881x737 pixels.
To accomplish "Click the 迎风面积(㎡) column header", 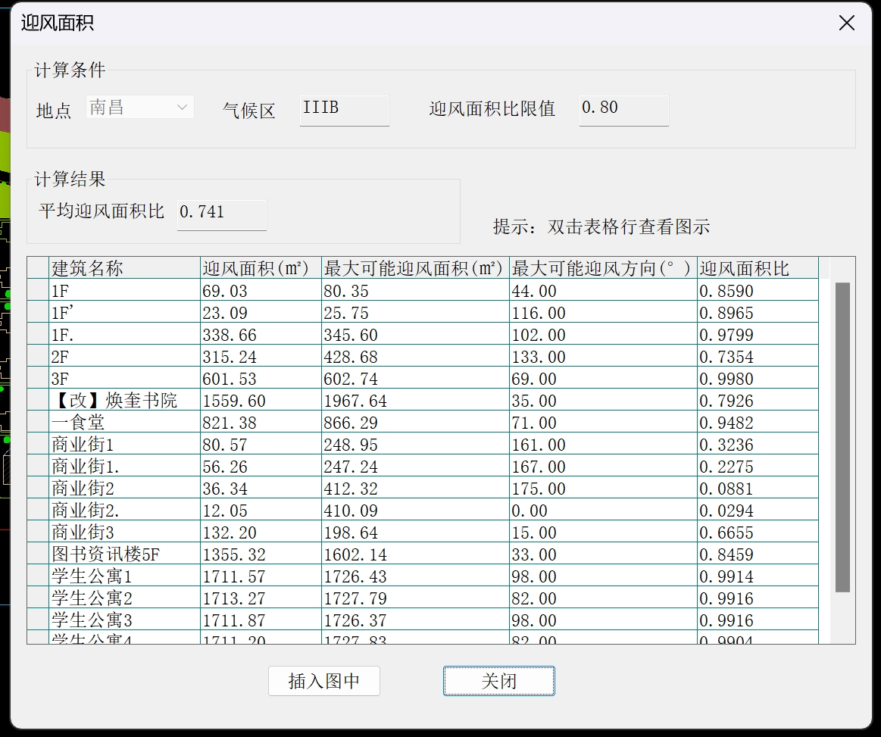I will click(260, 268).
